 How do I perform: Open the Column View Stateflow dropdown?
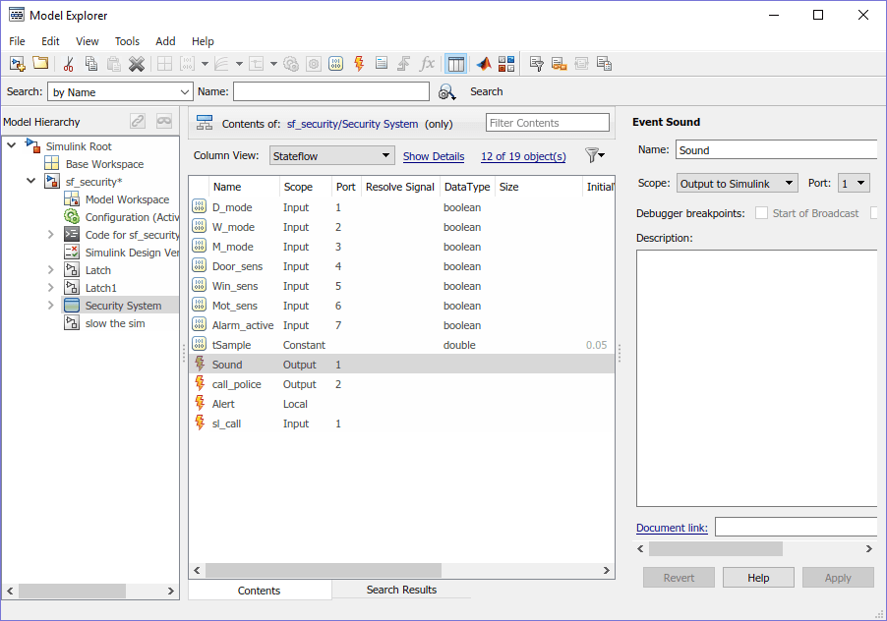pyautogui.click(x=331, y=156)
